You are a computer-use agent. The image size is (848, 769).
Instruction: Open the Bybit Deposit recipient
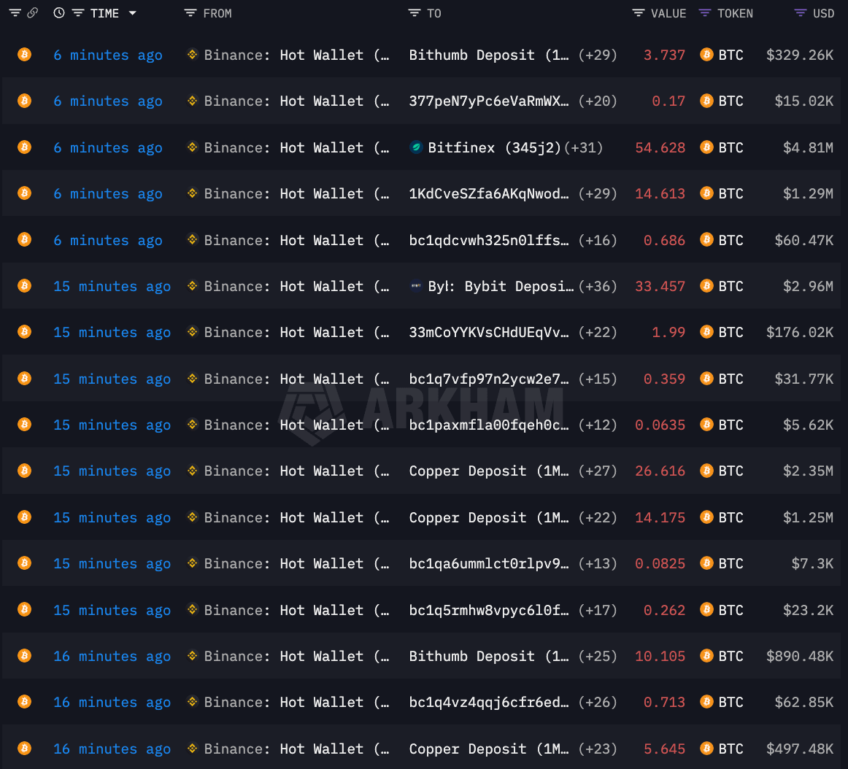[501, 286]
